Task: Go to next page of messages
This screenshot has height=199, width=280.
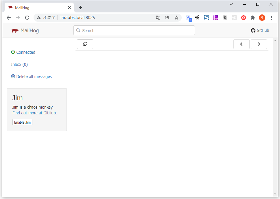Action: pyautogui.click(x=259, y=44)
